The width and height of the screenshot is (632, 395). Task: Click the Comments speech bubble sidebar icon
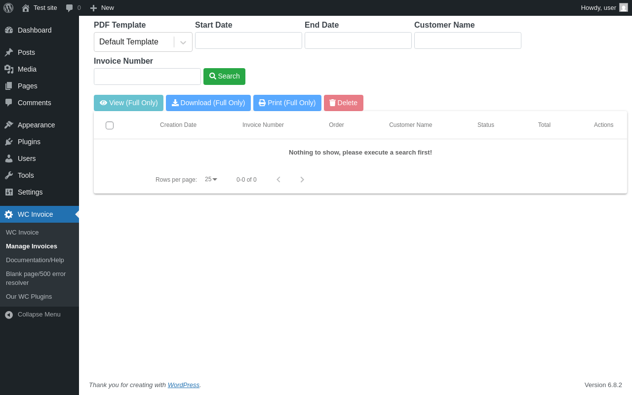[9, 103]
